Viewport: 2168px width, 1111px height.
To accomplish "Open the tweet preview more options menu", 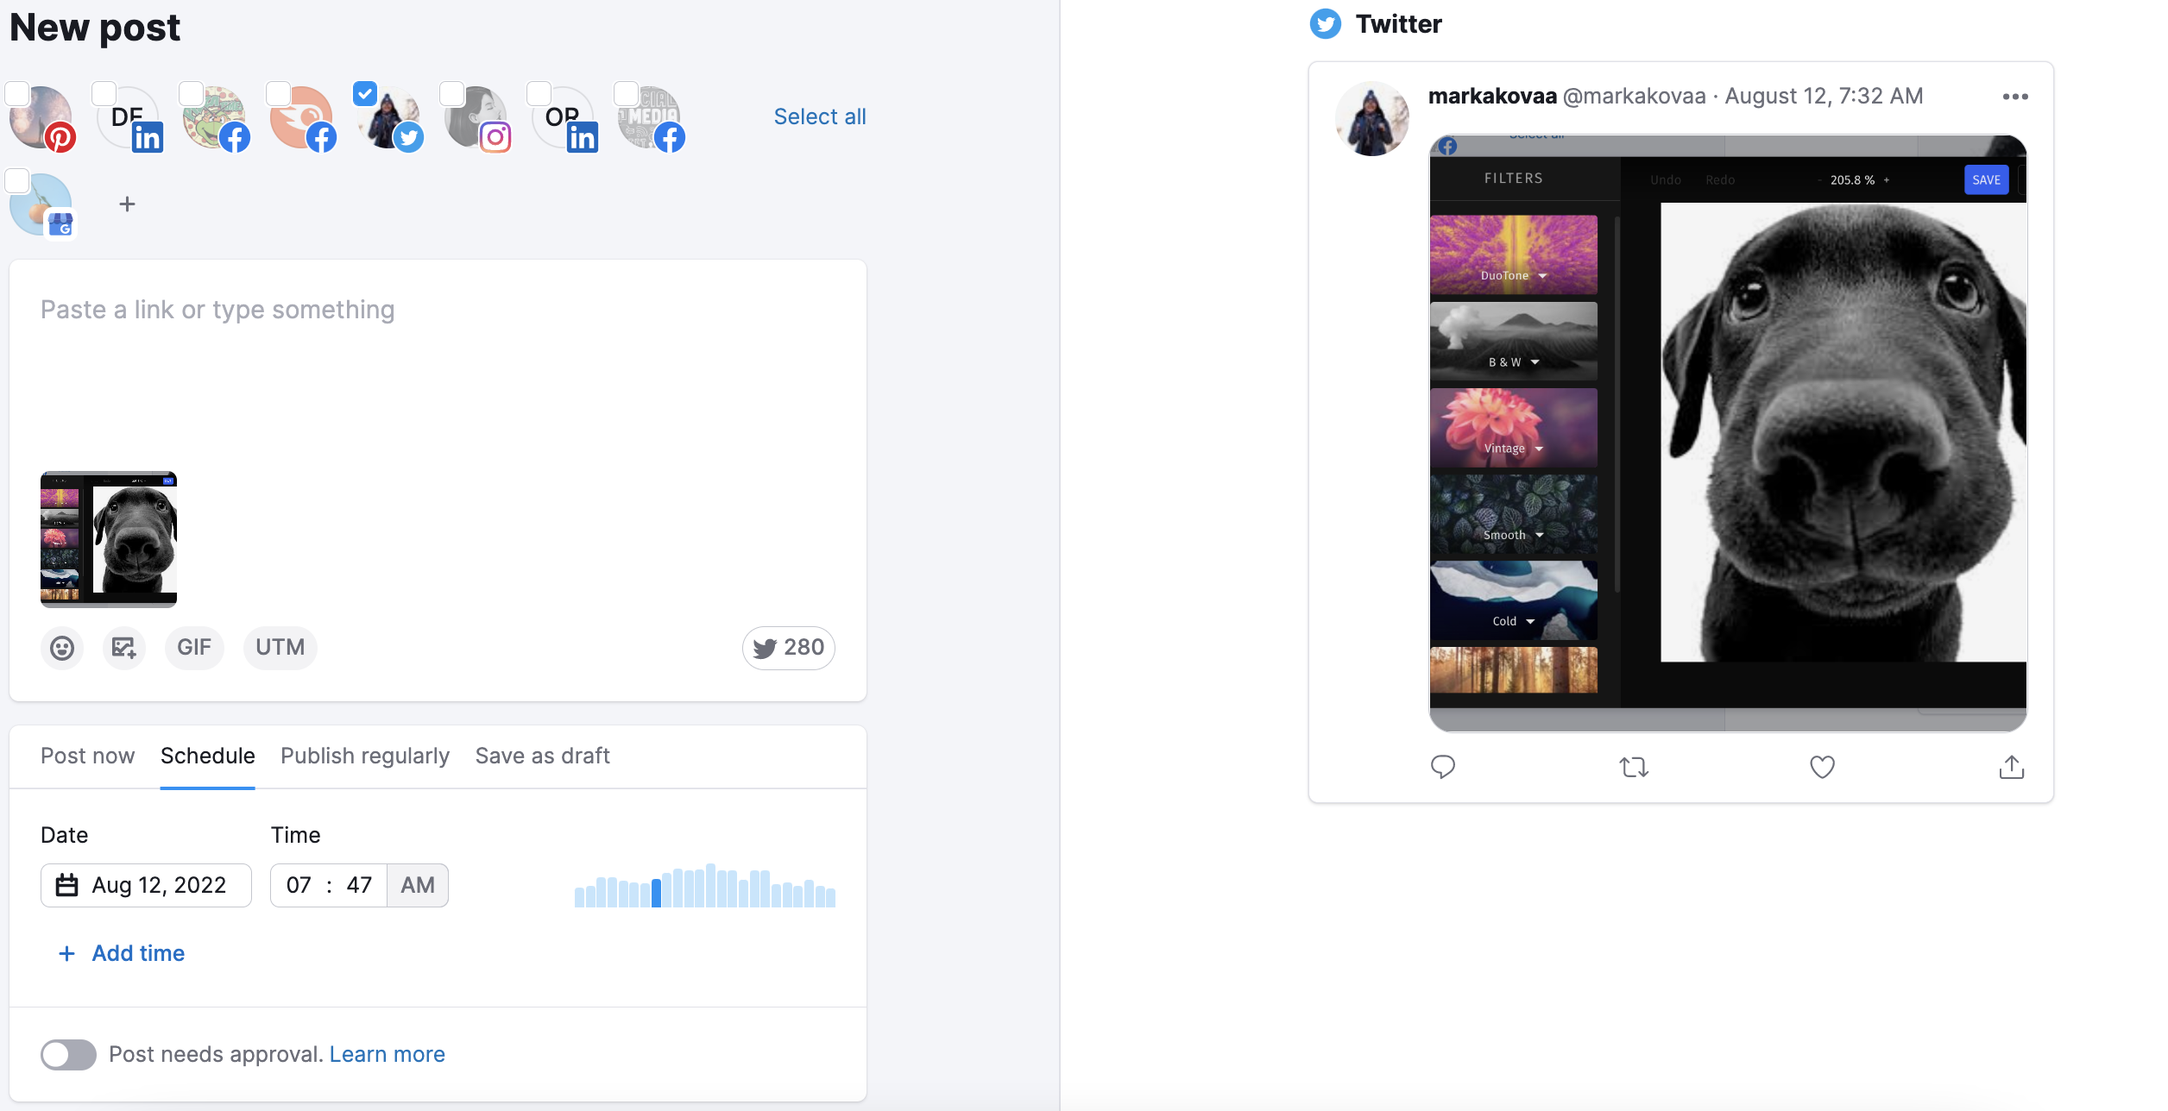I will (x=2015, y=97).
